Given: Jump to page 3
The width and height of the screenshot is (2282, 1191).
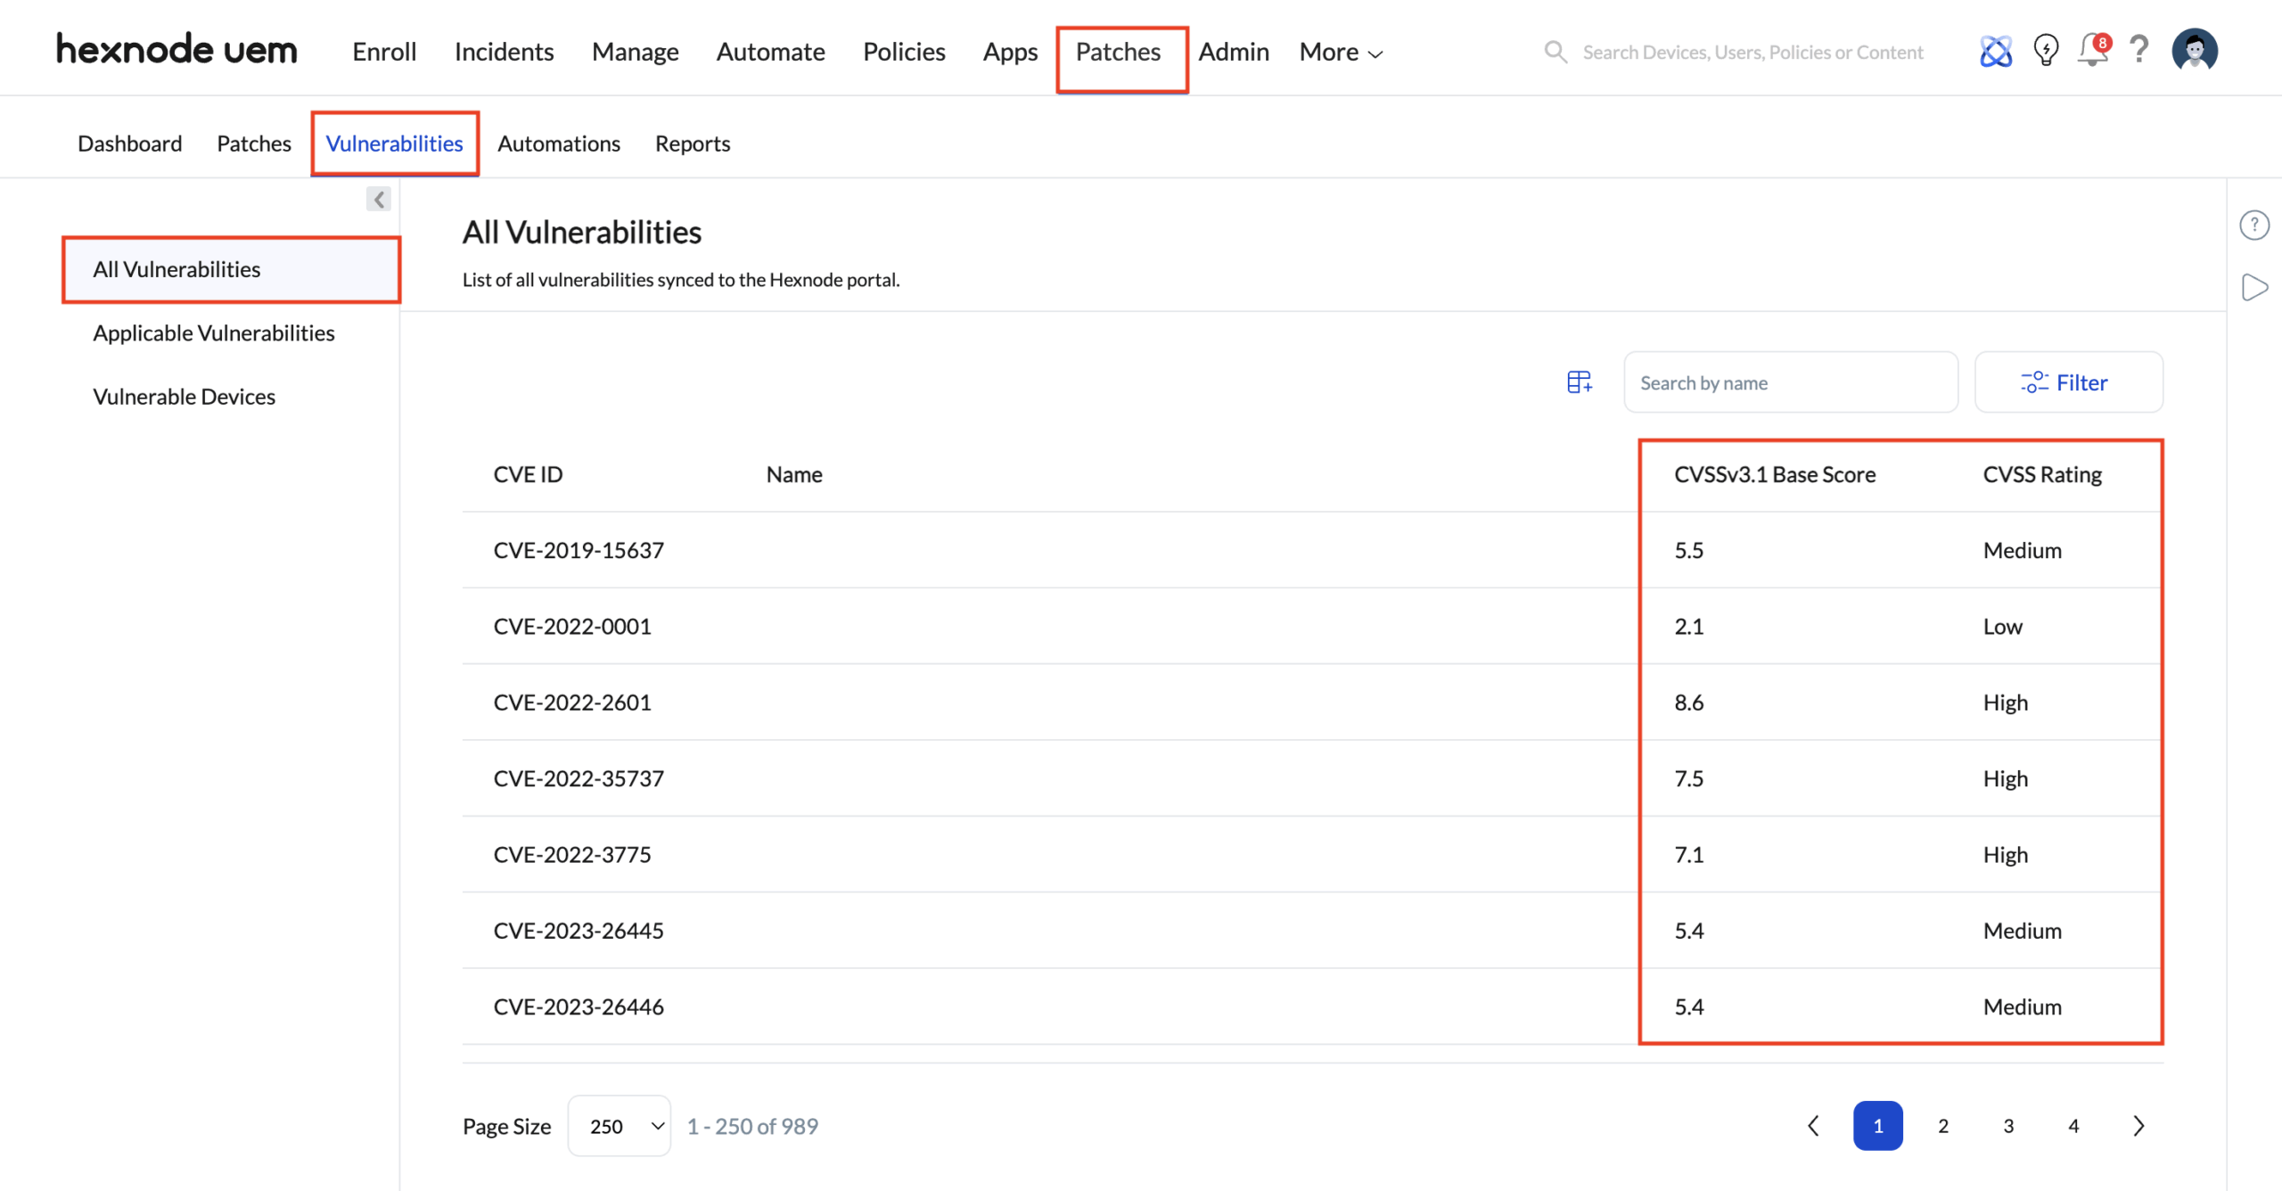Looking at the screenshot, I should click(2008, 1126).
